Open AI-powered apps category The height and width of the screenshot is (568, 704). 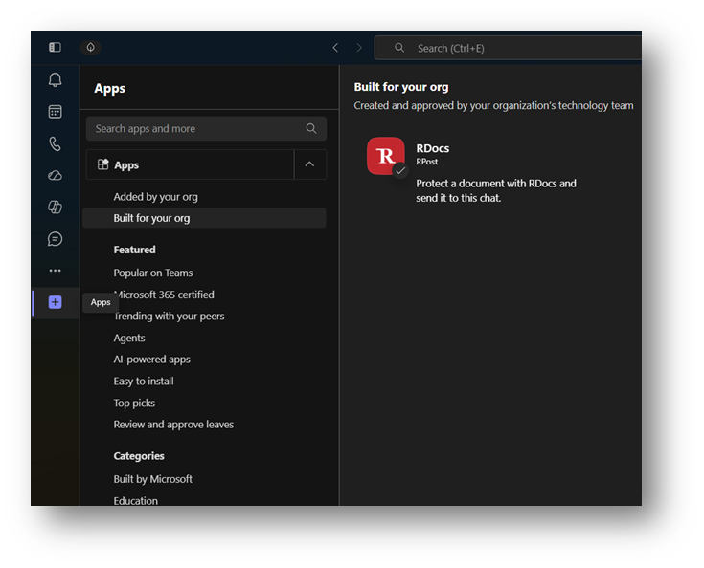pos(151,360)
